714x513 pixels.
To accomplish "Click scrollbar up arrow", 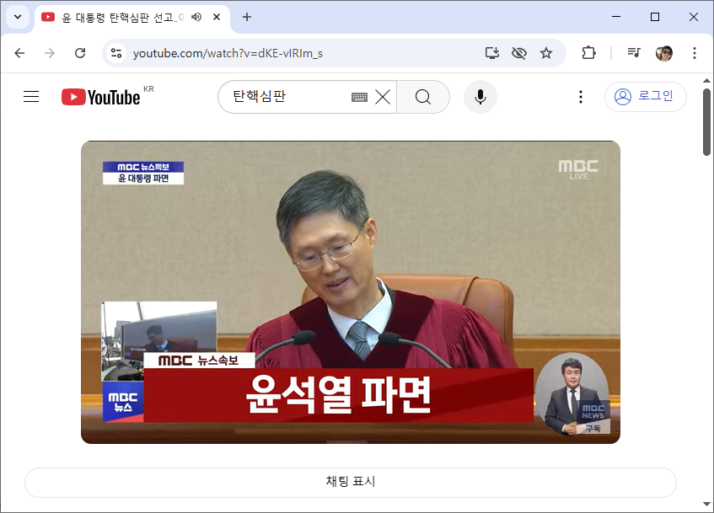I will click(706, 81).
